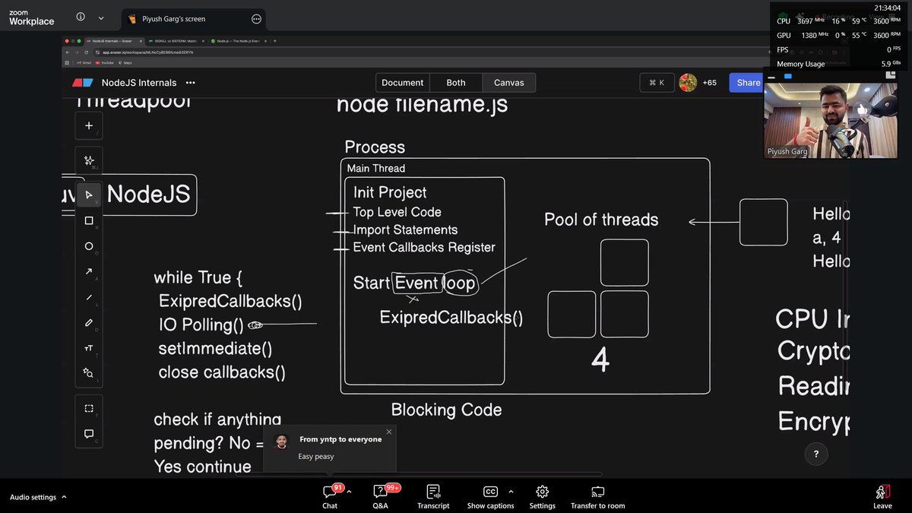Select the SIGKILL vs SIGTERM browser tab
This screenshot has width=912, height=513.
click(x=176, y=40)
